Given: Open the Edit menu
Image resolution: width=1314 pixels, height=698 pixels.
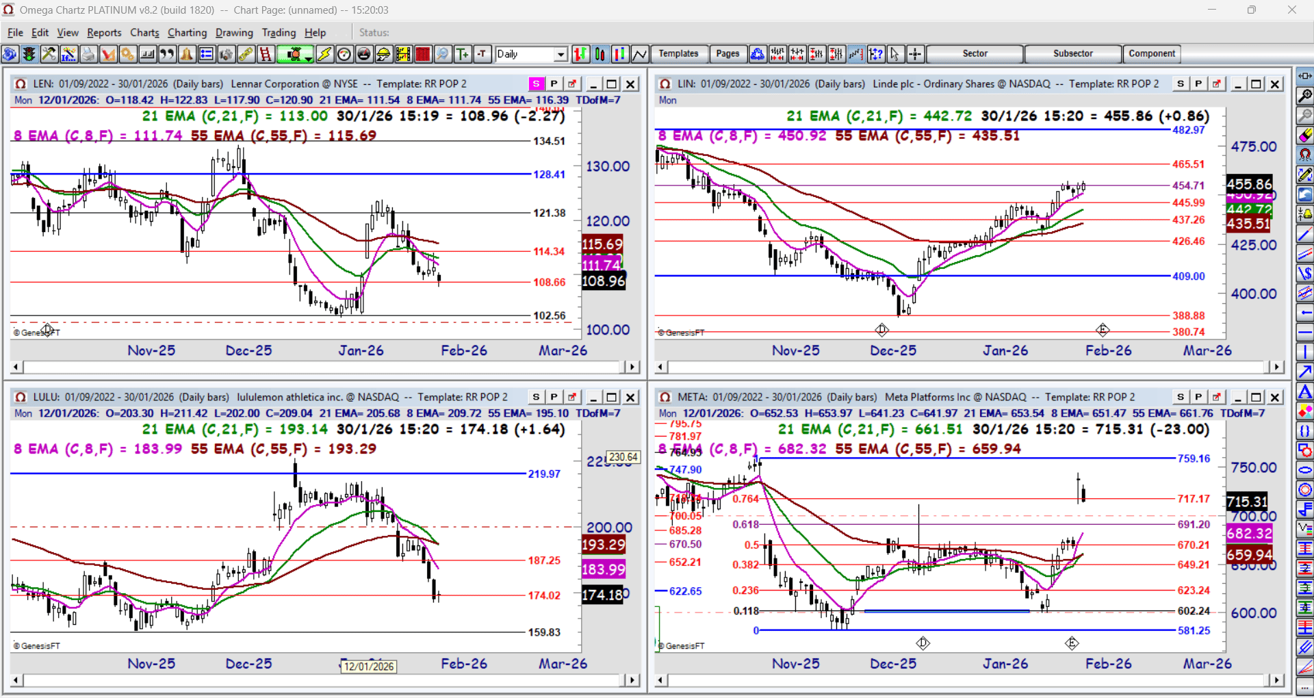Looking at the screenshot, I should (x=40, y=32).
